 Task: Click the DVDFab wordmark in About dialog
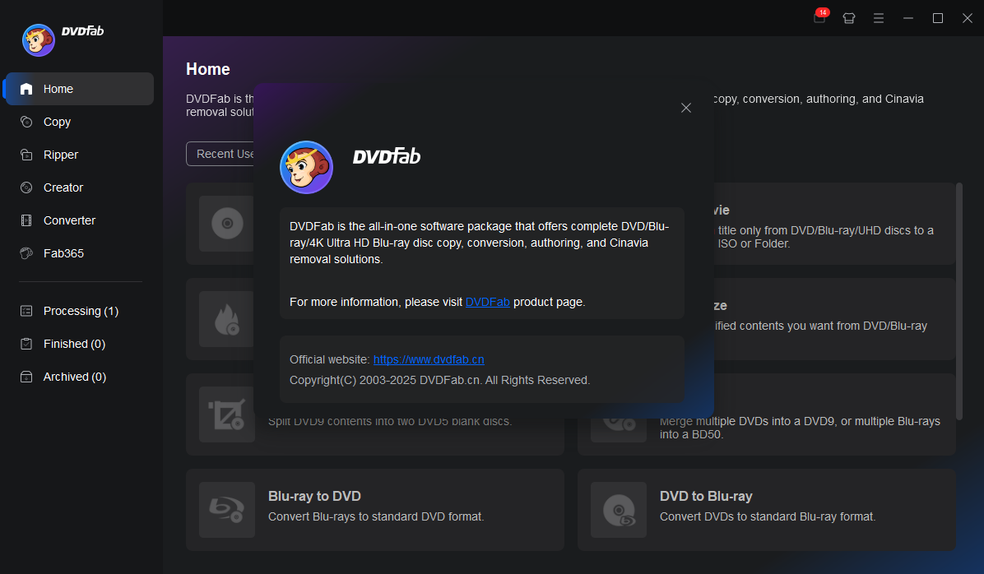click(387, 156)
